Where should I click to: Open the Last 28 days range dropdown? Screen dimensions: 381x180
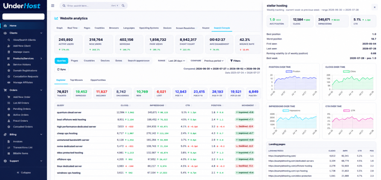177,61
